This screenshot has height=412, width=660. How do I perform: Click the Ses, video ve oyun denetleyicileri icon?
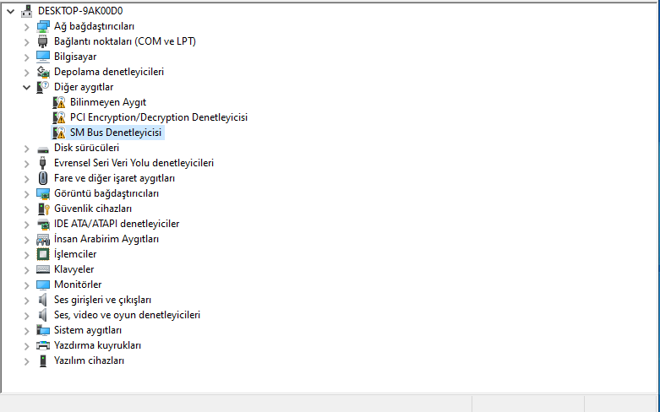click(x=42, y=315)
